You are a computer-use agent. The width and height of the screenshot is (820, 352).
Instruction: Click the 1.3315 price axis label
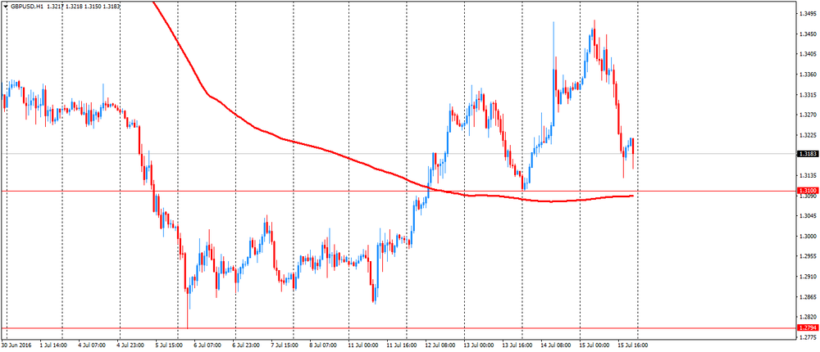(x=808, y=95)
